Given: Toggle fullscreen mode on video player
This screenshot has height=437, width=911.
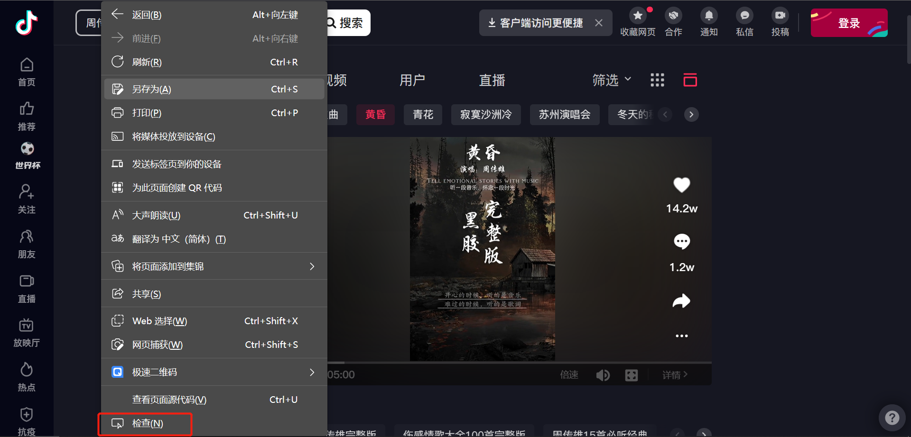Looking at the screenshot, I should point(632,375).
